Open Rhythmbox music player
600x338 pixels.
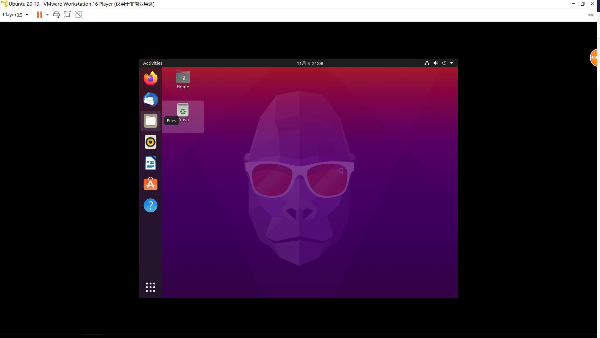click(150, 142)
